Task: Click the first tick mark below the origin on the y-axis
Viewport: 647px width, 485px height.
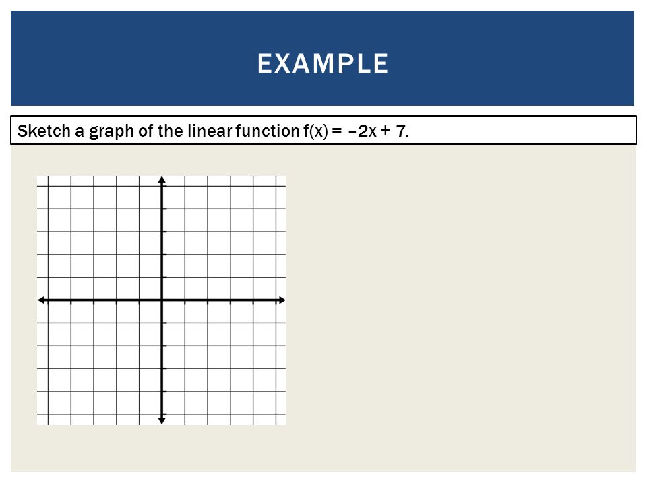Action: point(164,323)
